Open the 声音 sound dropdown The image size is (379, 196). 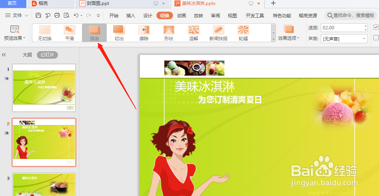364,39
